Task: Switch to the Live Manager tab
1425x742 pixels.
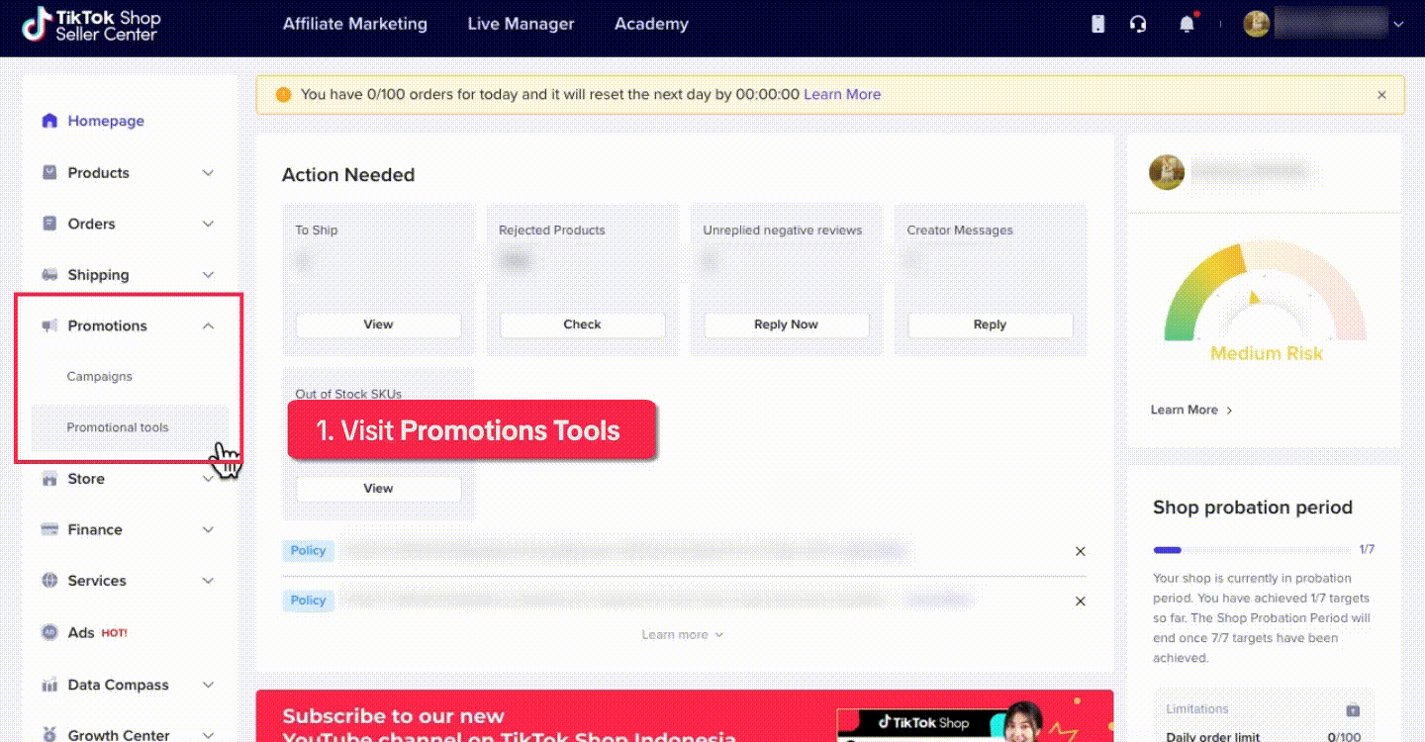Action: (x=521, y=23)
